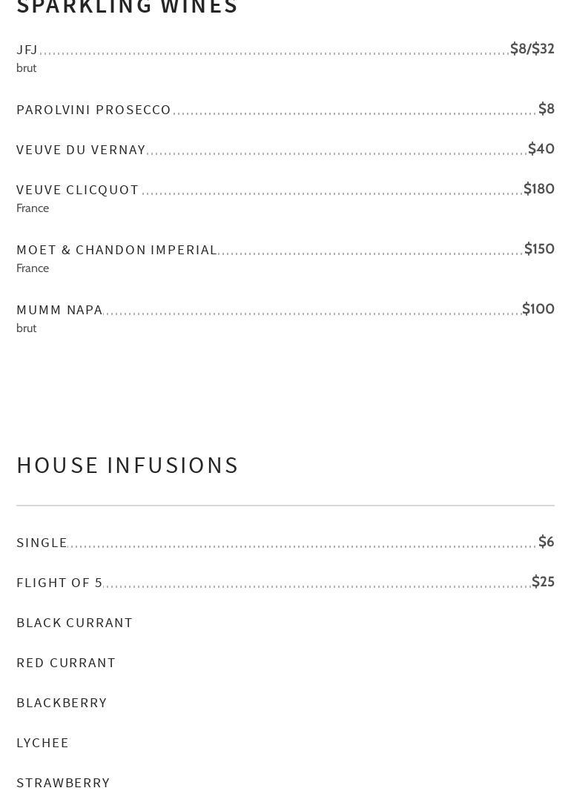Select the JFJ wine item
The image size is (571, 808).
point(27,50)
